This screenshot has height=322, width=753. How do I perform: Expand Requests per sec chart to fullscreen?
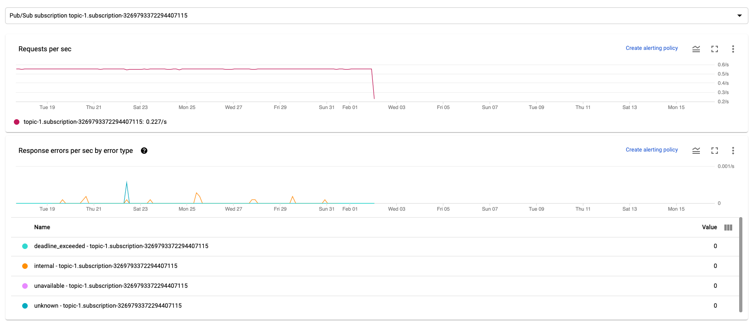(x=715, y=49)
